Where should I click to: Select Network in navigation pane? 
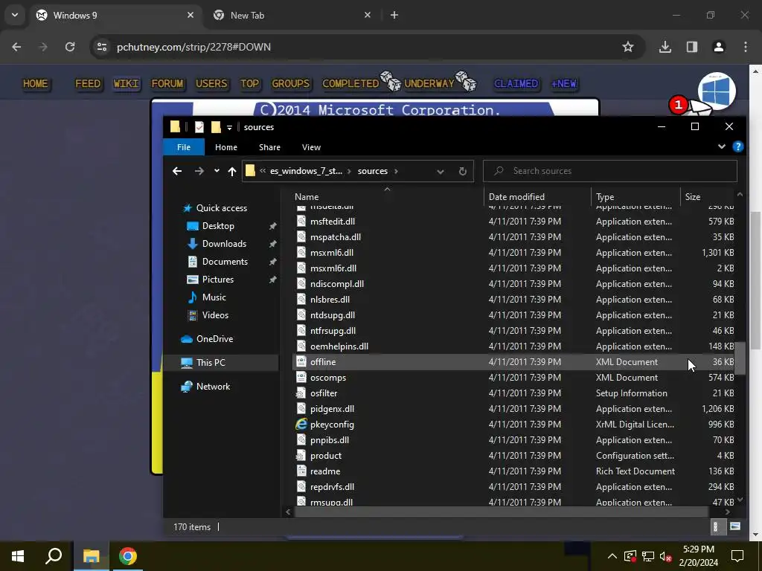(x=213, y=387)
